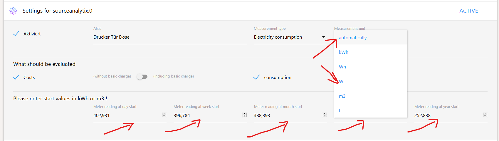Uncheck the consumption checkbox
The image size is (499, 141).
point(256,77)
